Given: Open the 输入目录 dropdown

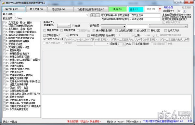Looking at the screenshot, I should tap(87, 15).
